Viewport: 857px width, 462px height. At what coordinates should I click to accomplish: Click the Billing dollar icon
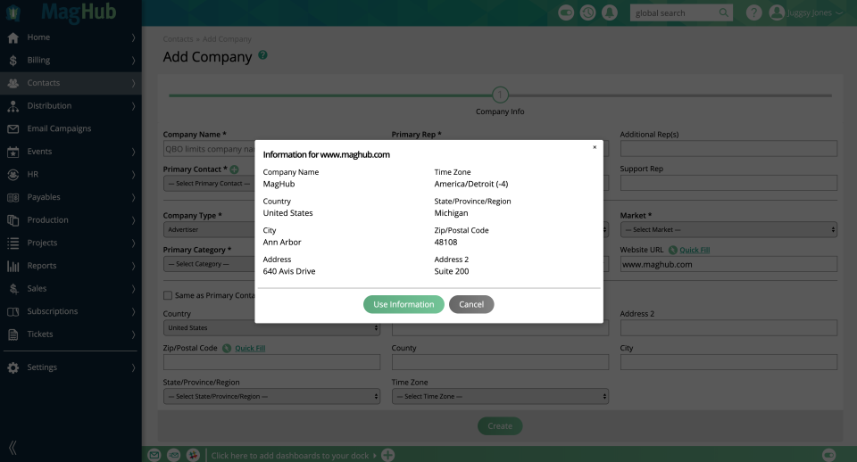(13, 61)
